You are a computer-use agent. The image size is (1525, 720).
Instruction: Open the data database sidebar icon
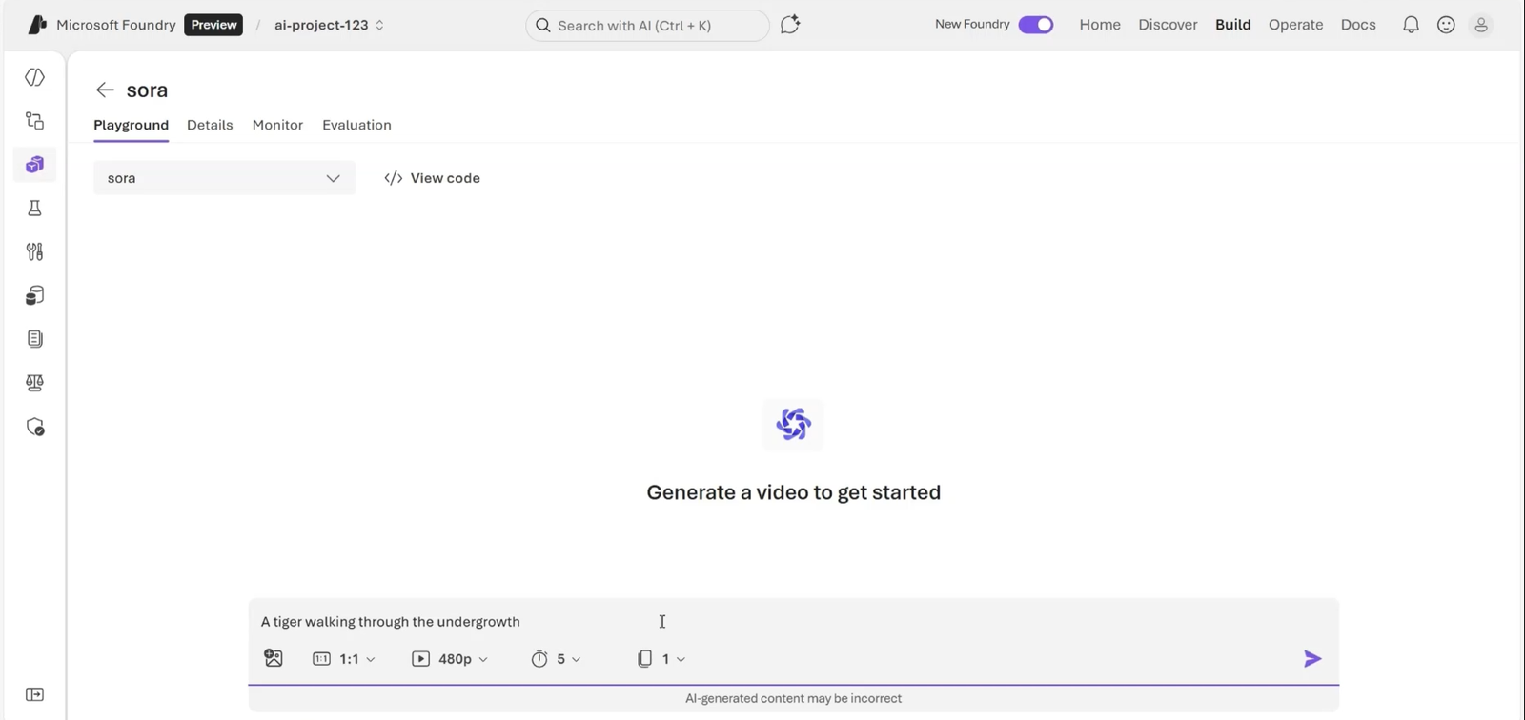[35, 295]
